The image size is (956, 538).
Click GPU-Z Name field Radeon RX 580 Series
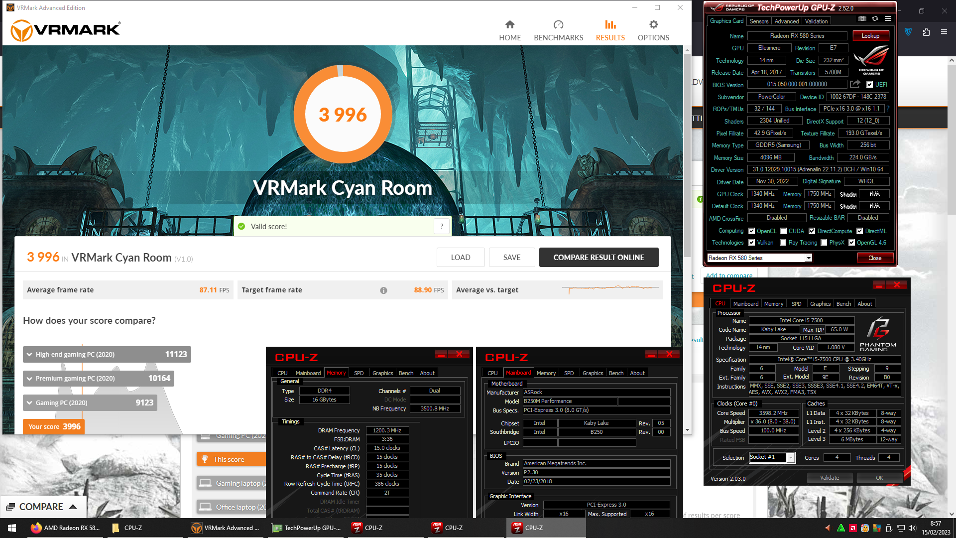coord(797,36)
